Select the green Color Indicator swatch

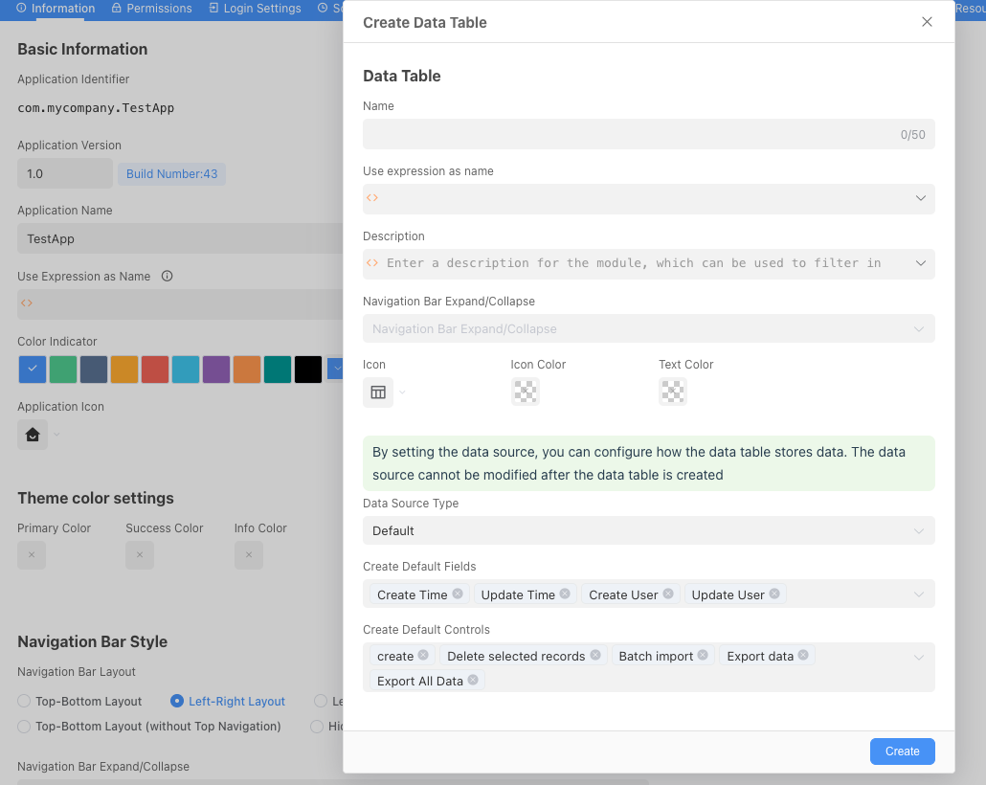62,369
